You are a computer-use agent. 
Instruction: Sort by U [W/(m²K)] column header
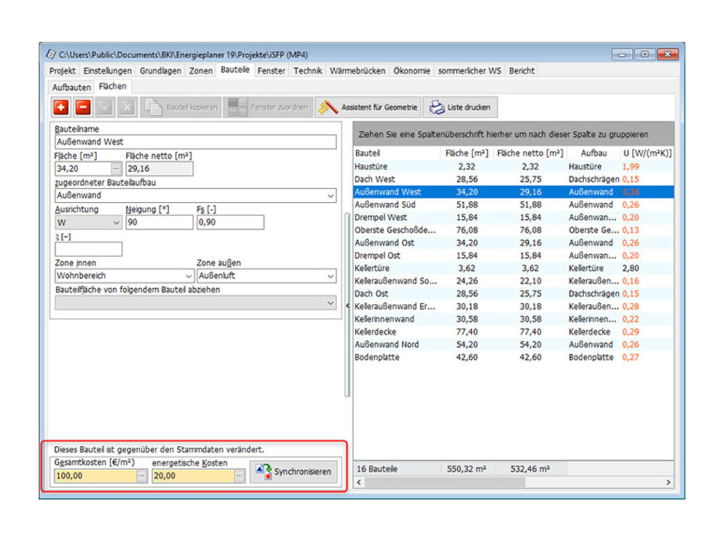[647, 153]
